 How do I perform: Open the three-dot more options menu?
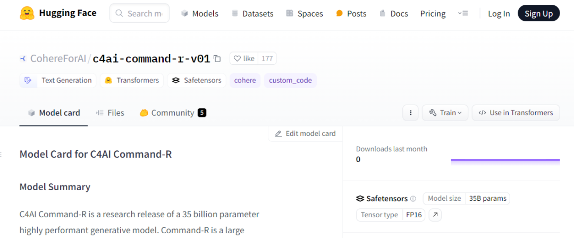pos(410,113)
